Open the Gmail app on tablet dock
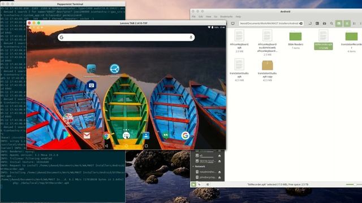Viewport: 362px width, 203px height. 87,136
